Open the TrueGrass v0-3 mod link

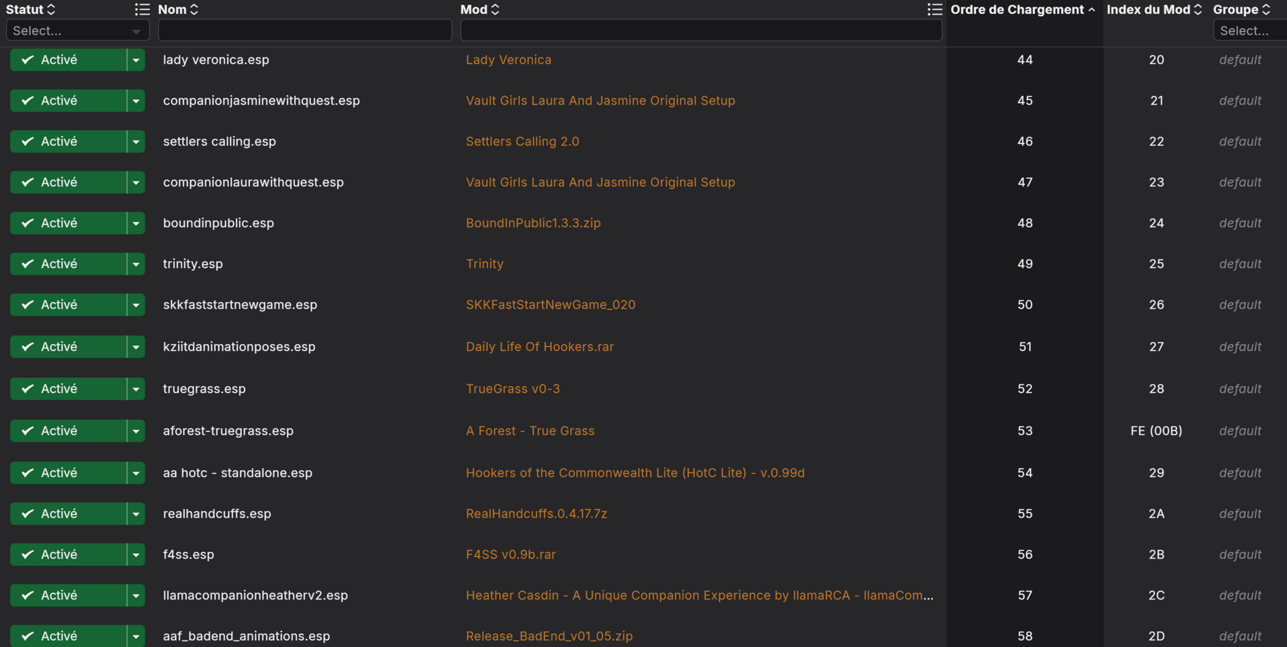coord(513,389)
